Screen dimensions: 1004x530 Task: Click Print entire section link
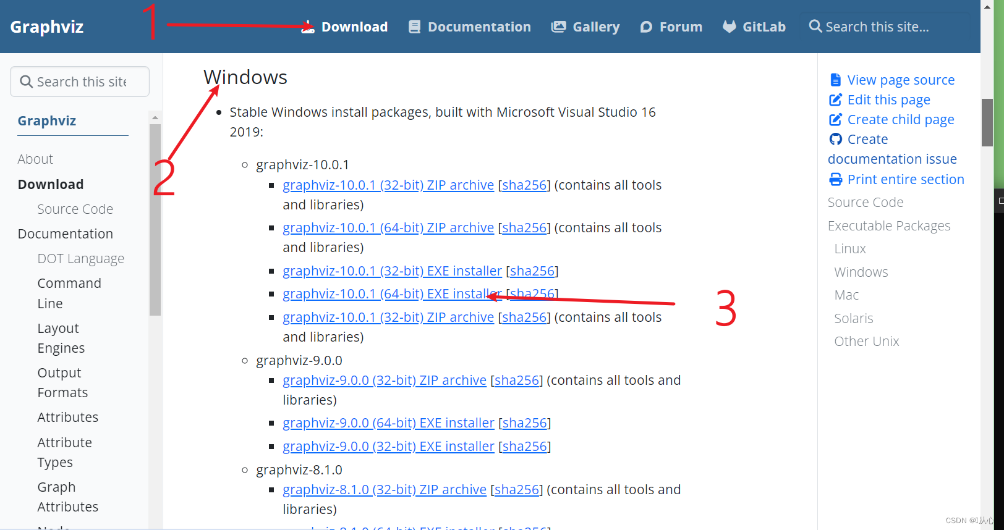[x=906, y=180]
